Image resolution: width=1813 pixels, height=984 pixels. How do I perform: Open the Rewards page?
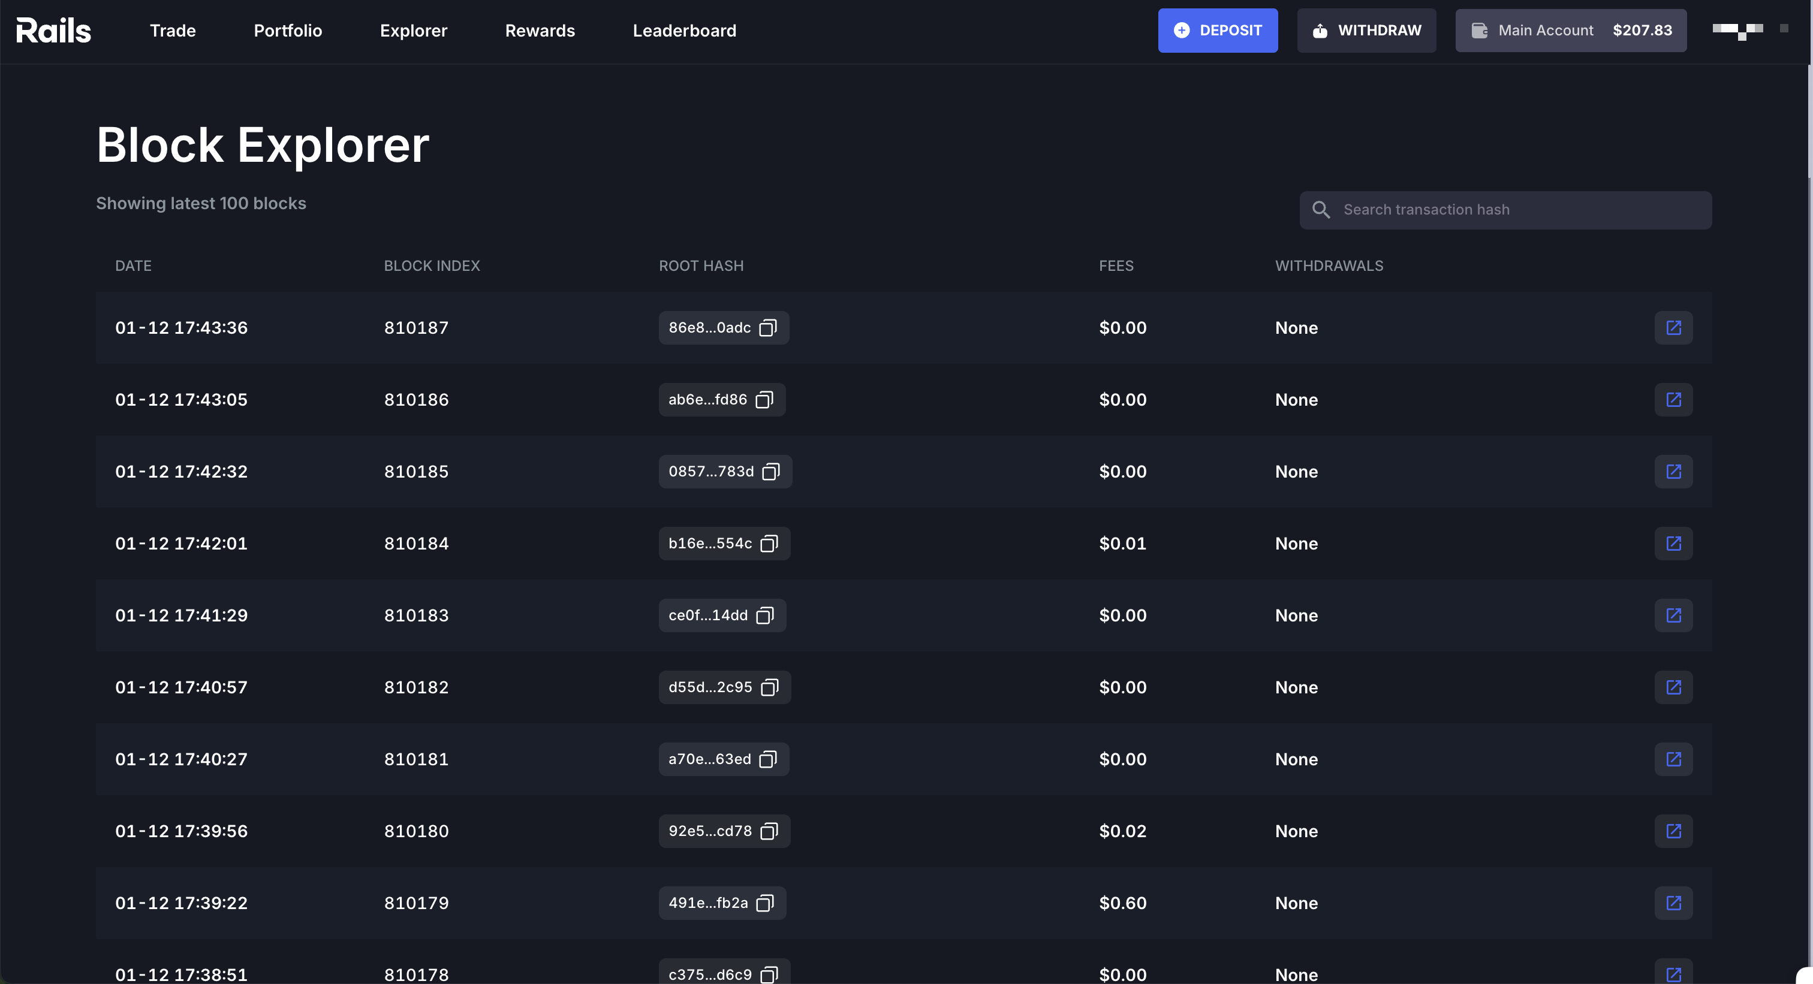pos(540,30)
